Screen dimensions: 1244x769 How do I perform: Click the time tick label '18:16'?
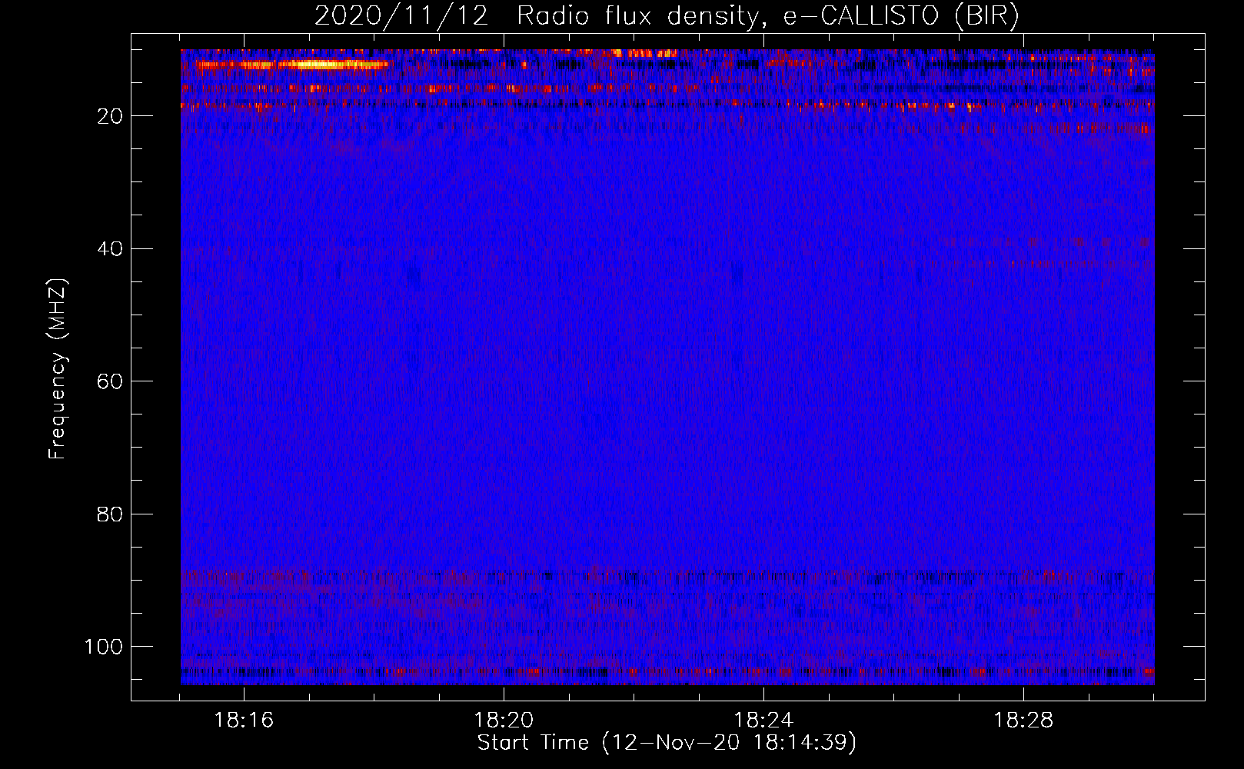click(244, 721)
